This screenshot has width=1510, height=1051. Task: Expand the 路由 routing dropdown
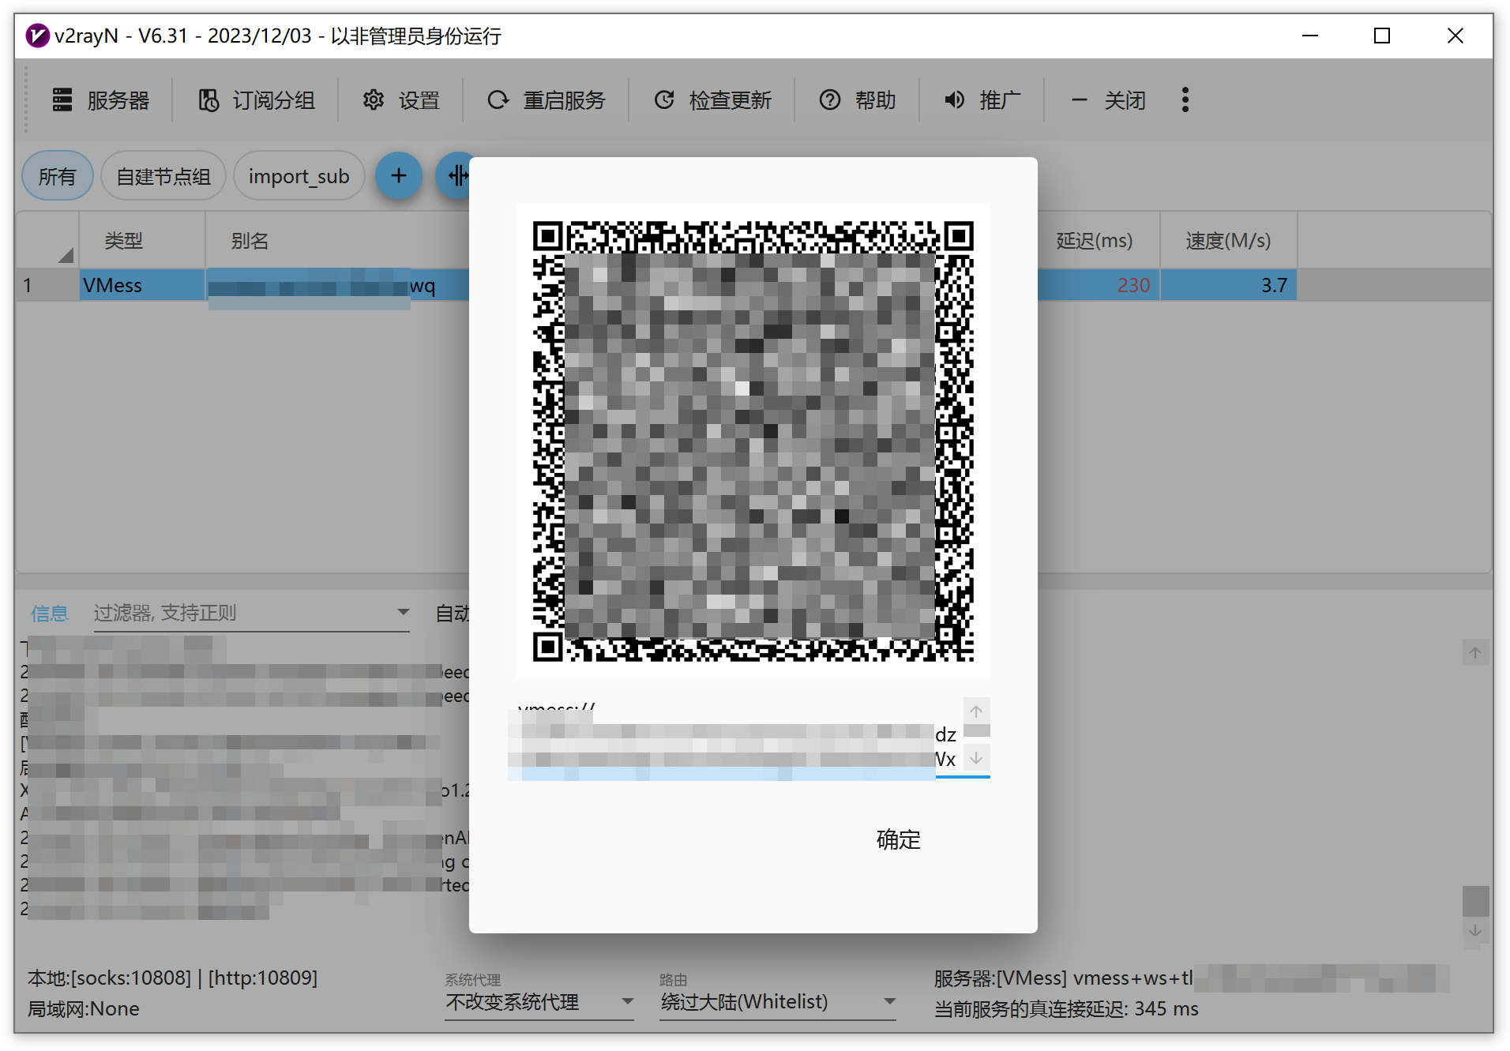[890, 1001]
